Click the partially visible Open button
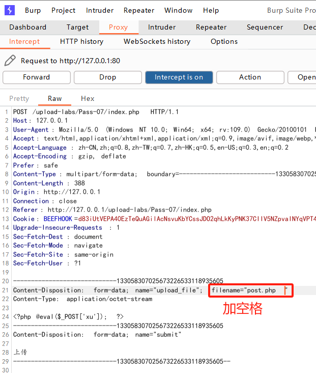 click(303, 77)
